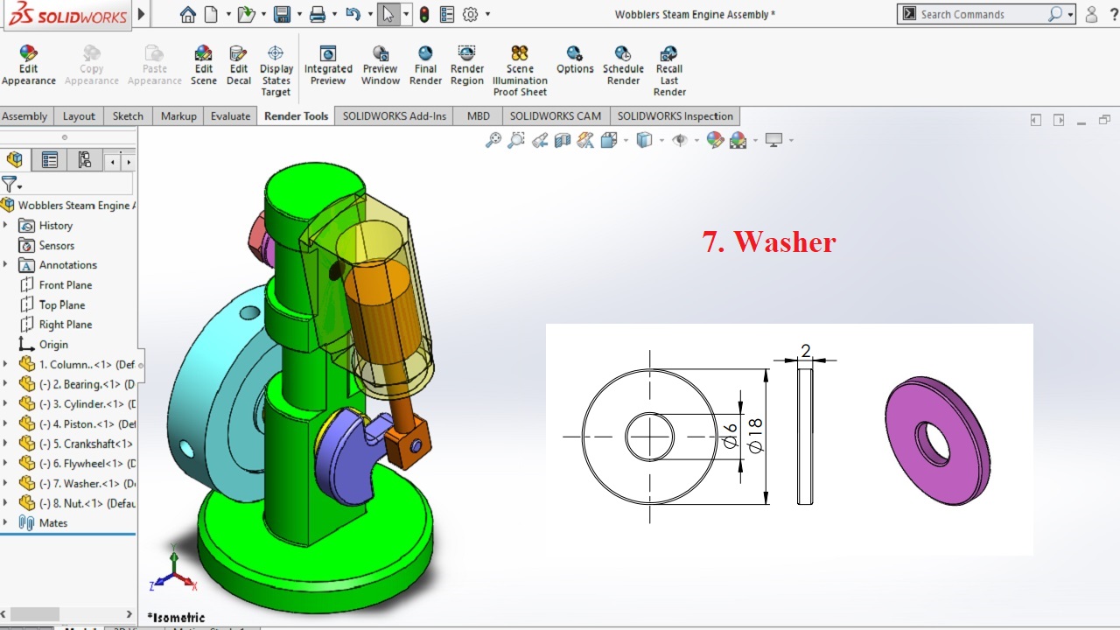This screenshot has width=1120, height=630.
Task: Open the dropdown arrow next to Undo
Action: [x=369, y=14]
